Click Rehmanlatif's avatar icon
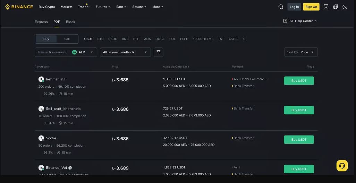This screenshot has width=356, height=183. click(41, 79)
